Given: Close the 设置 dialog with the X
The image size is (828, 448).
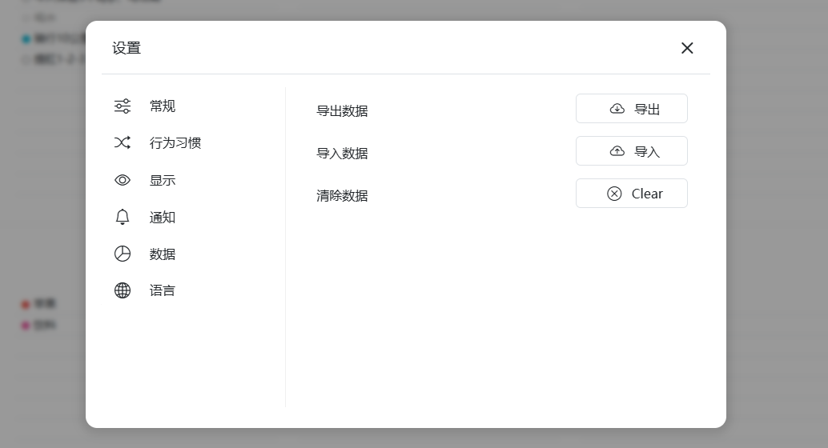Looking at the screenshot, I should pos(687,48).
